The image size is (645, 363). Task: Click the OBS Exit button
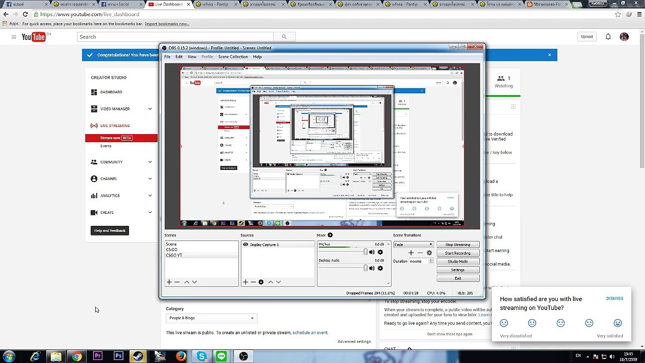[458, 278]
